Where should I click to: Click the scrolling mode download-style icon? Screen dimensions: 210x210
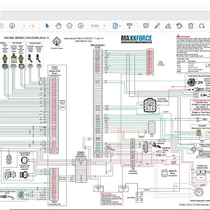click(x=129, y=26)
